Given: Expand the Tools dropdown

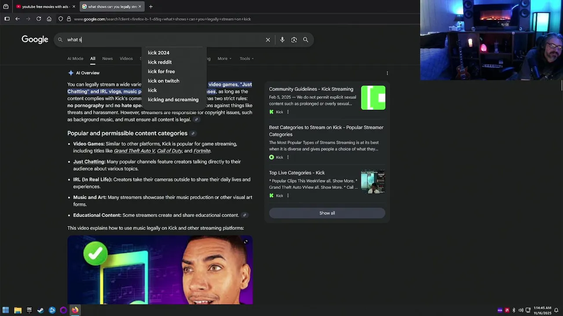Looking at the screenshot, I should [x=247, y=58].
